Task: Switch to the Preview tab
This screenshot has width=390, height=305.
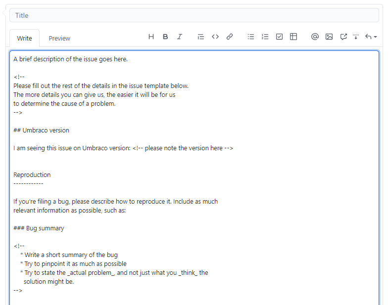Action: (x=59, y=38)
